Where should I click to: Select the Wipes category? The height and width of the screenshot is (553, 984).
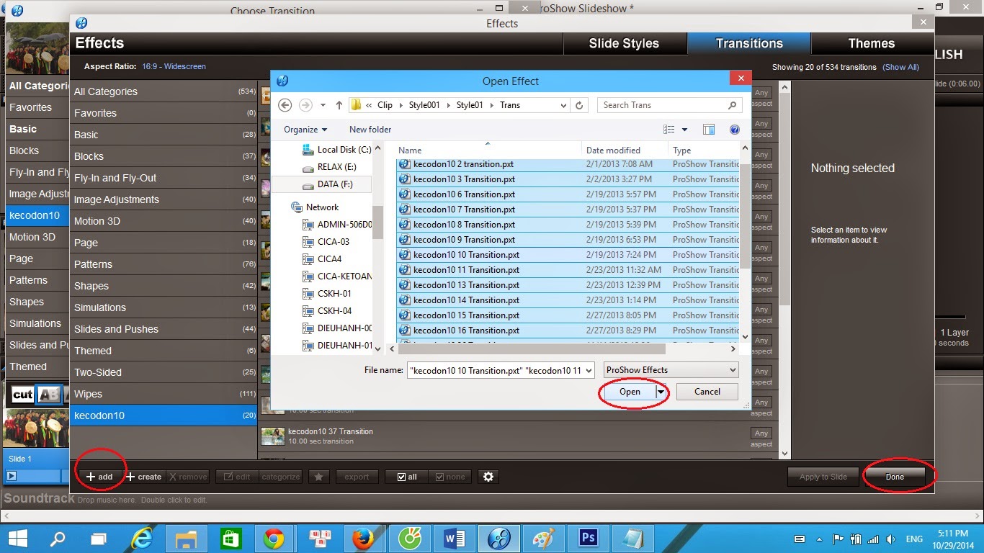164,394
